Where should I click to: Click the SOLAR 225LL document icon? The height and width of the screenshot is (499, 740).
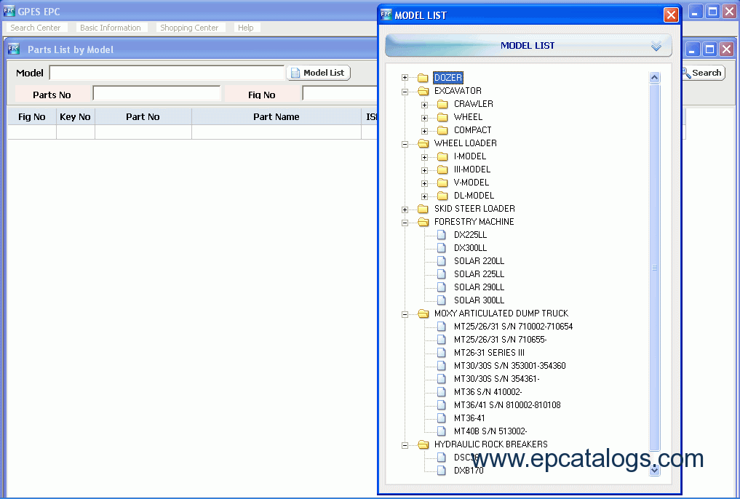(x=442, y=274)
